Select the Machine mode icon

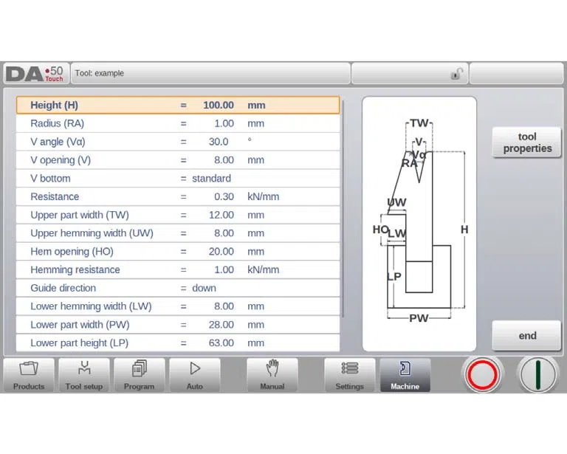pos(405,368)
